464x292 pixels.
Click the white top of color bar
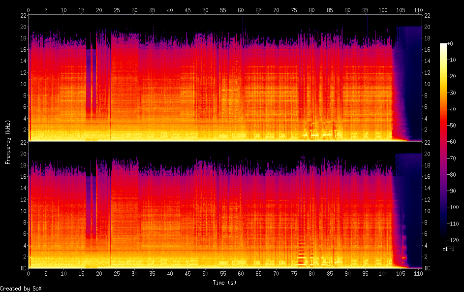443,45
